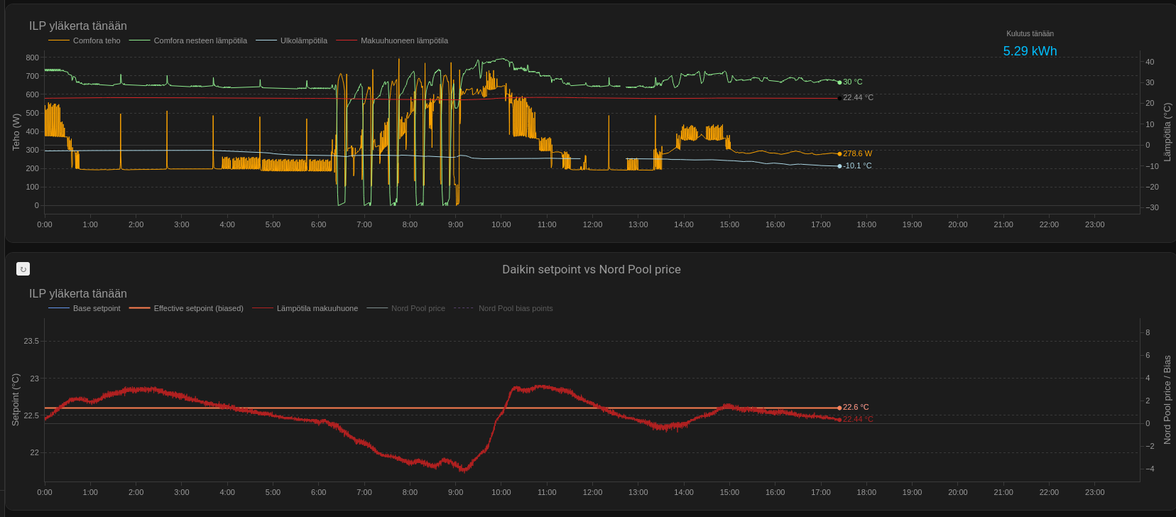
Task: Toggle the Base setpoint legend item
Action: coord(97,308)
